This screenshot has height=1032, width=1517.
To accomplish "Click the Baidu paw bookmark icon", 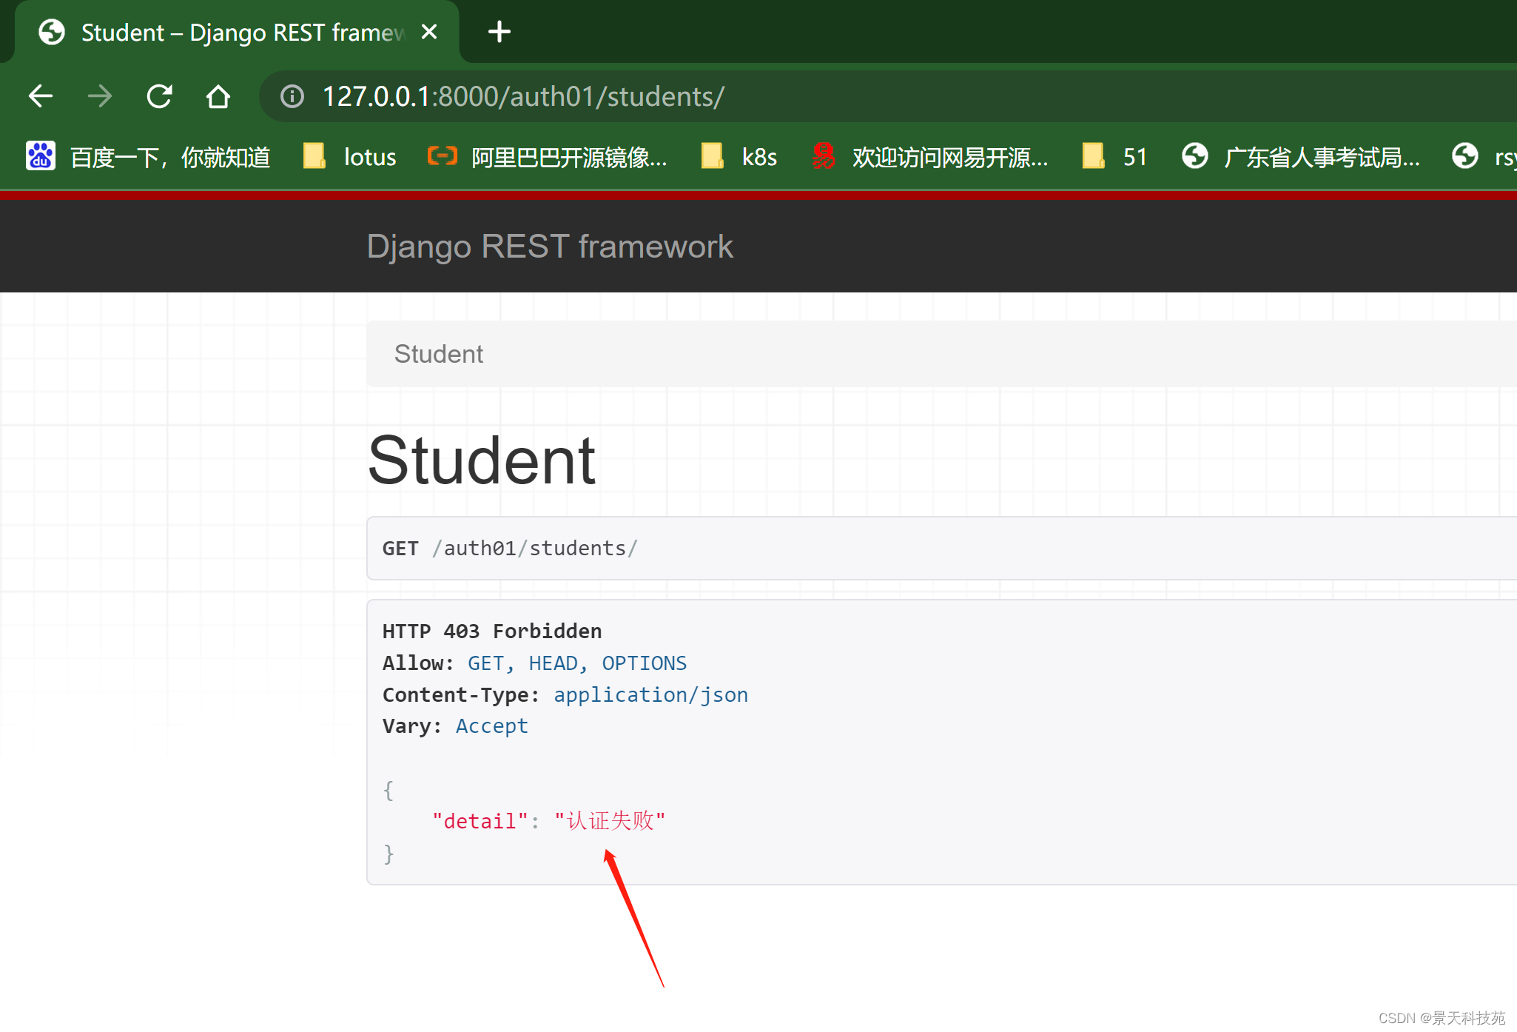I will [41, 156].
